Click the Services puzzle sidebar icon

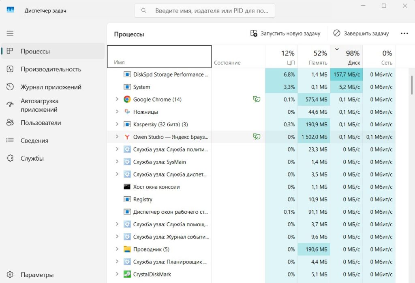(10, 158)
